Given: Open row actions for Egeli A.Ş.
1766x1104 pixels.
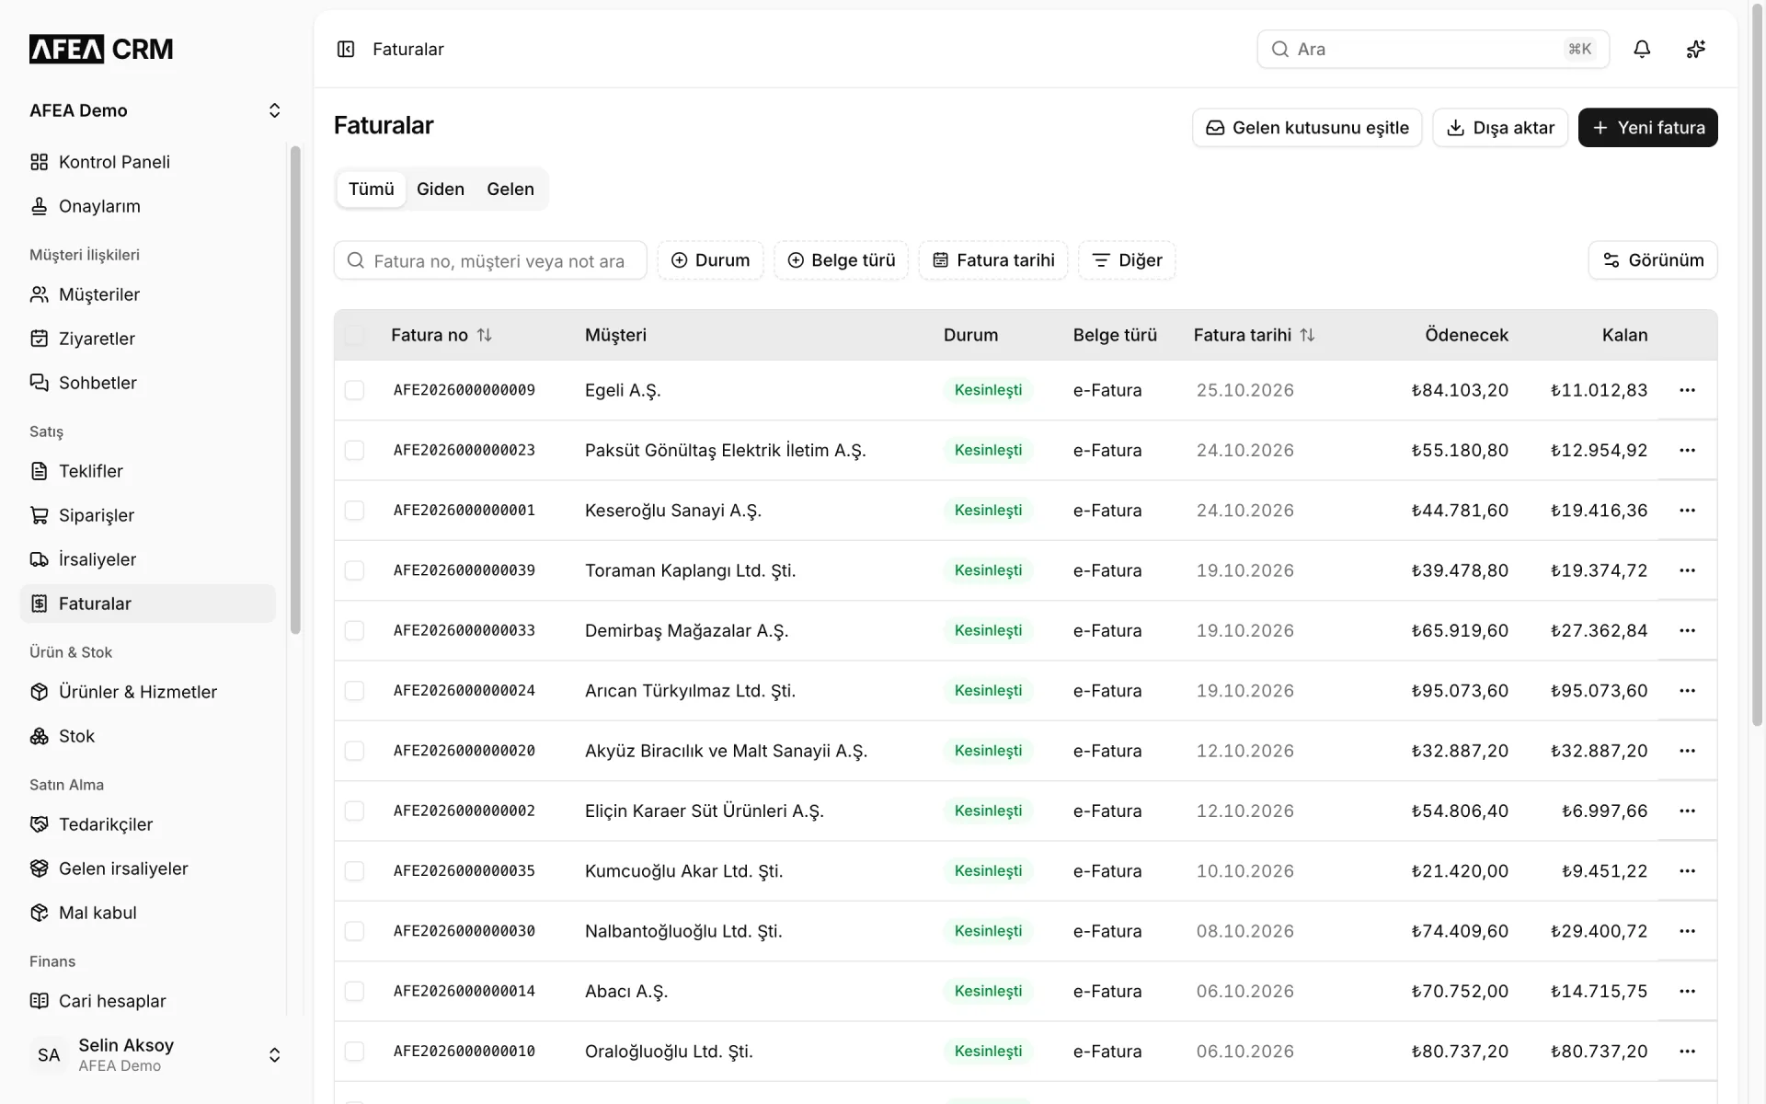Looking at the screenshot, I should [x=1687, y=390].
